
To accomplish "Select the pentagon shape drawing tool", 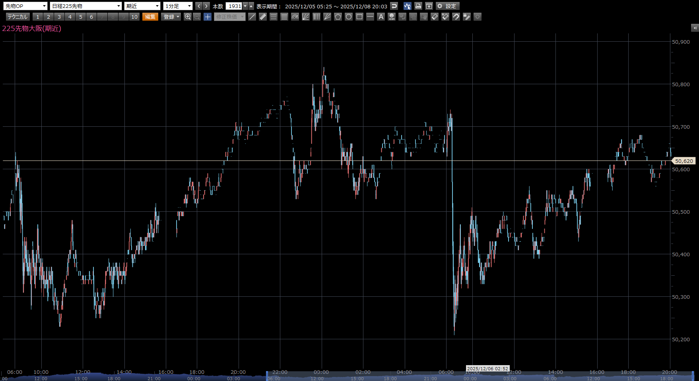I will point(338,17).
